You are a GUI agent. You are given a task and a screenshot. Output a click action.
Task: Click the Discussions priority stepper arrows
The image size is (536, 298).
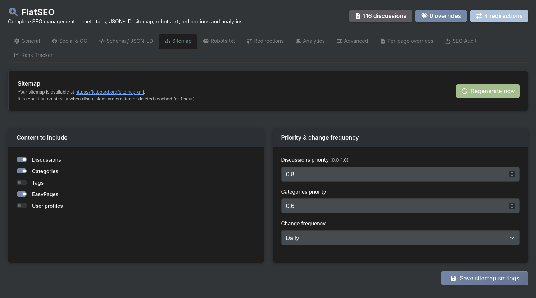point(512,174)
